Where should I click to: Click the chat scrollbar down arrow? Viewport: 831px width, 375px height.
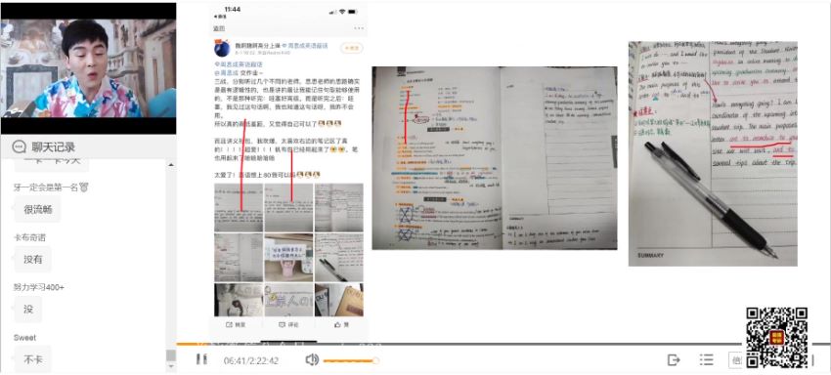pos(171,366)
